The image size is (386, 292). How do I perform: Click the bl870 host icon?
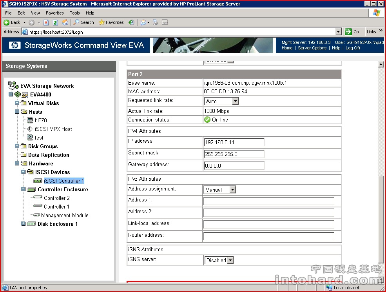pos(30,120)
